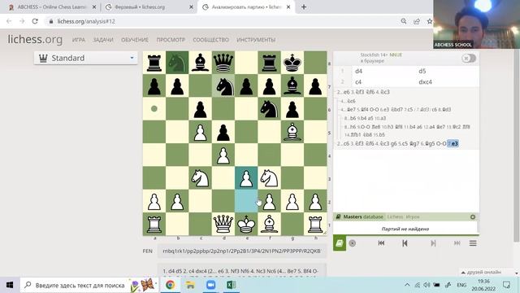Viewport: 520px width, 293px height.
Task: Toggle the opening explorer book icon
Action: point(340,243)
